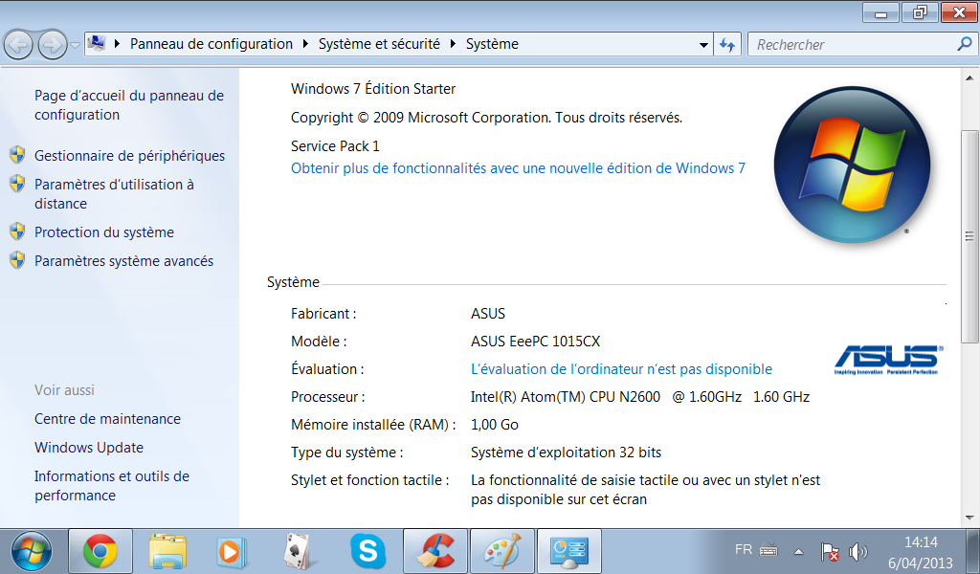Click the vertical scrollbar thumb
The width and height of the screenshot is (980, 574).
point(969,236)
